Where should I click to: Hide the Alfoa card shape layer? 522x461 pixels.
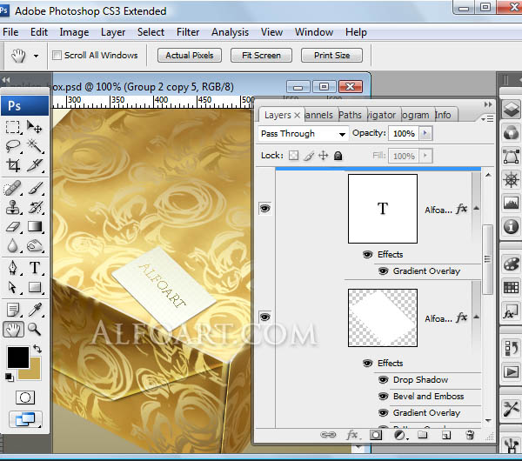click(x=265, y=317)
